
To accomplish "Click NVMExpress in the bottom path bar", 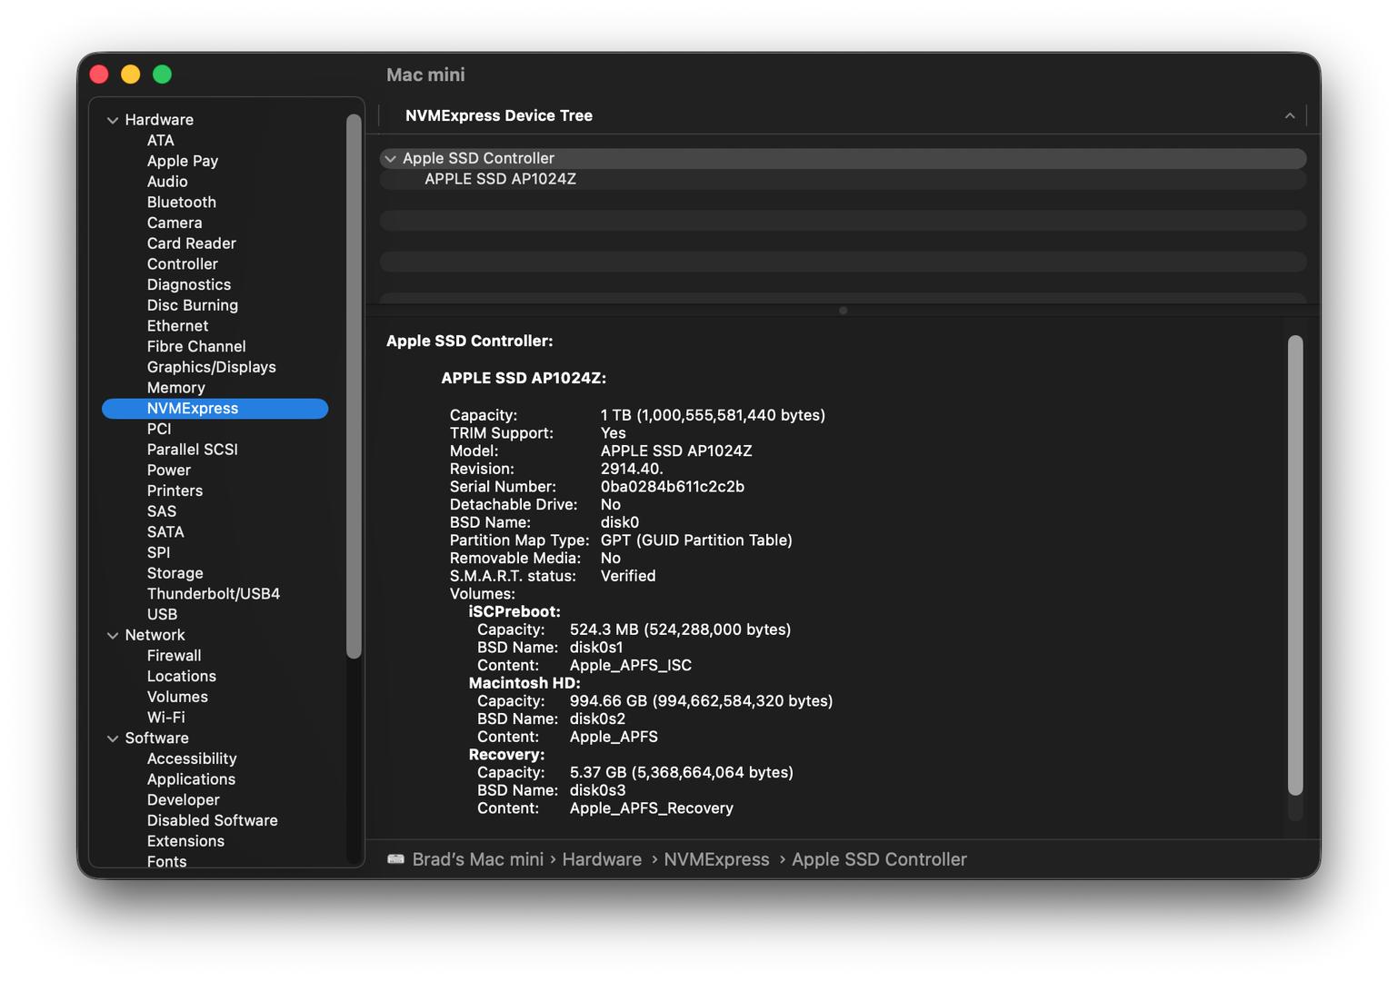I will coord(716,859).
